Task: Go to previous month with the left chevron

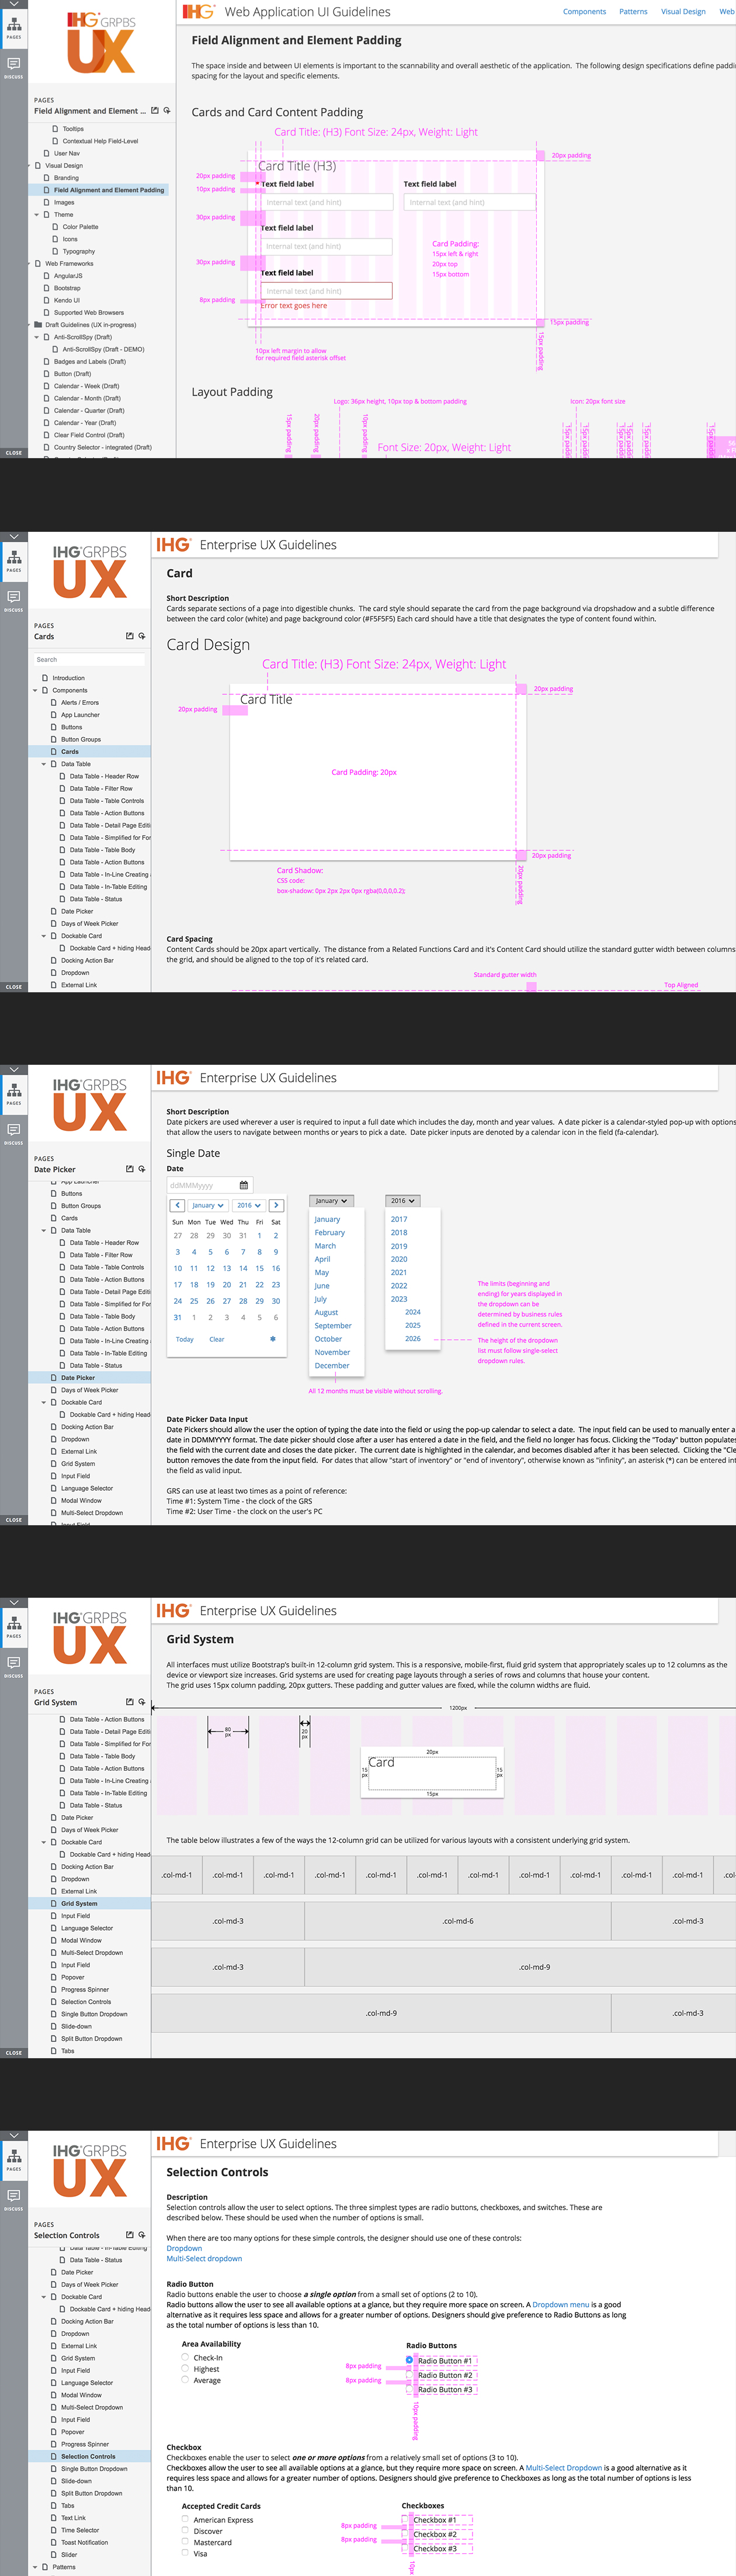Action: point(177,1205)
